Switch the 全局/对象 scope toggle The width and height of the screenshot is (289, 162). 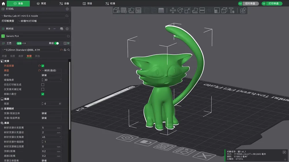click(21, 43)
